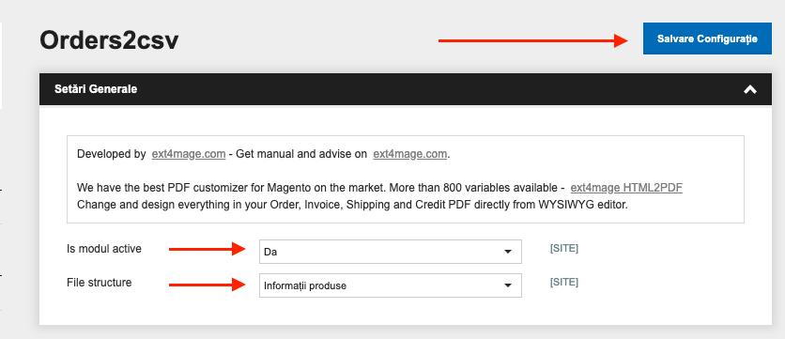Click [SITE] scope label beside Is modul active
Image resolution: width=785 pixels, height=339 pixels.
click(564, 248)
